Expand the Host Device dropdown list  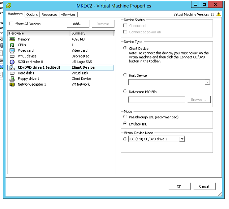click(207, 83)
